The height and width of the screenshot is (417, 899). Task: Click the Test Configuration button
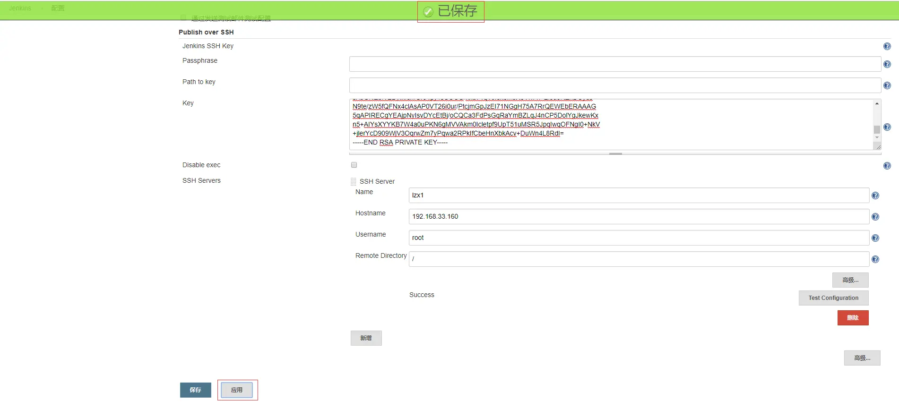pos(833,298)
